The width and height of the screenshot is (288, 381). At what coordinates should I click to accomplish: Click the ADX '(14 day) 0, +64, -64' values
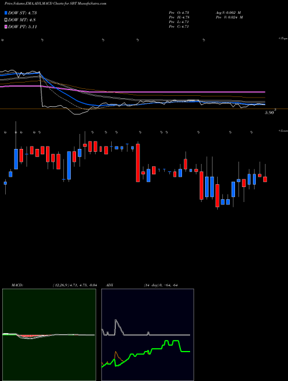point(161,285)
